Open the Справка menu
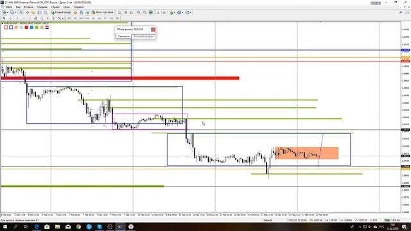Viewport: 411px width, 231px height. click(78, 7)
